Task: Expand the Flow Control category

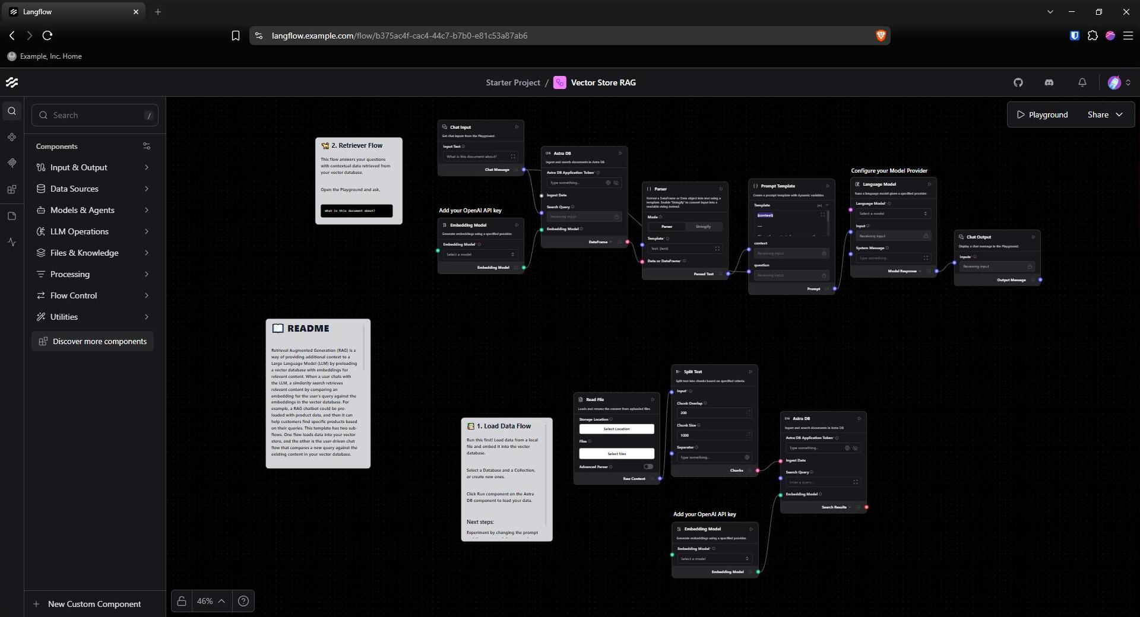Action: click(x=93, y=295)
